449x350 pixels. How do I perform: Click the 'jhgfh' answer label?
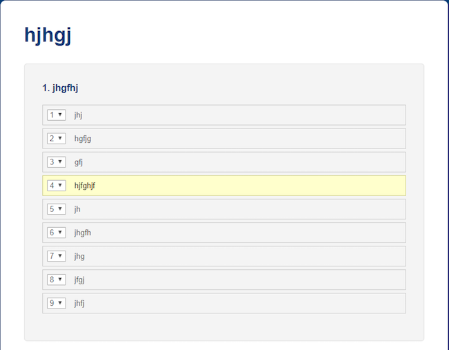[x=83, y=233]
